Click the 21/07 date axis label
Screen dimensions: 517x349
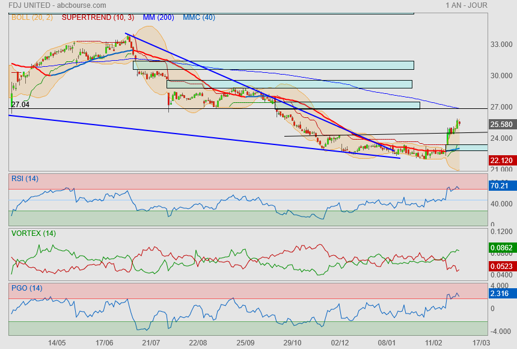click(x=151, y=343)
